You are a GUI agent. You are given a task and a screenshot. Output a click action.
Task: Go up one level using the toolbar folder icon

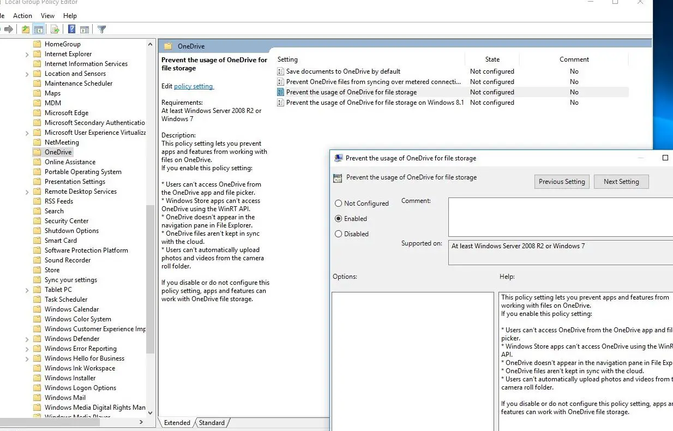click(26, 29)
